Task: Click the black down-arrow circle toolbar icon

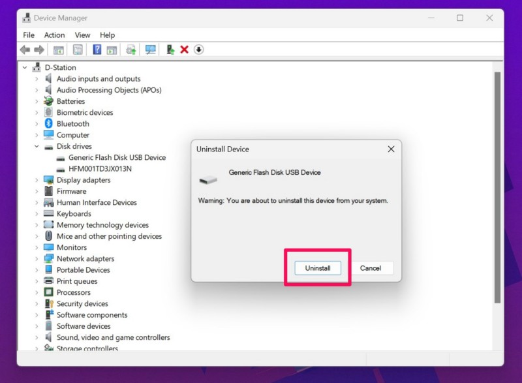Action: [199, 50]
